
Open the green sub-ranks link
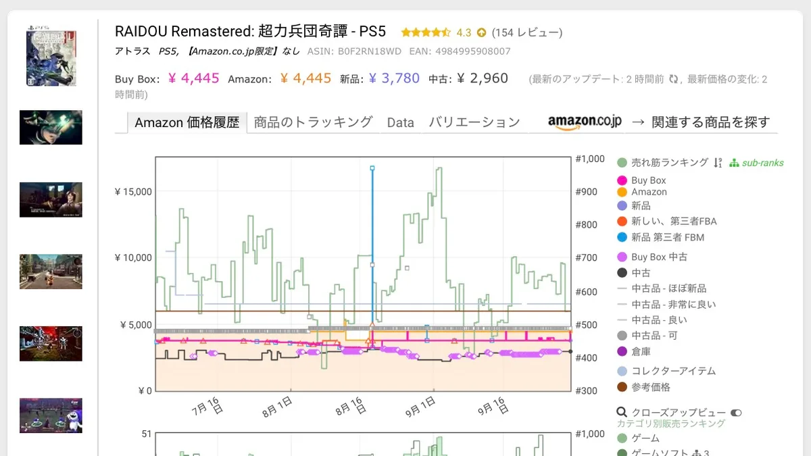click(x=757, y=163)
